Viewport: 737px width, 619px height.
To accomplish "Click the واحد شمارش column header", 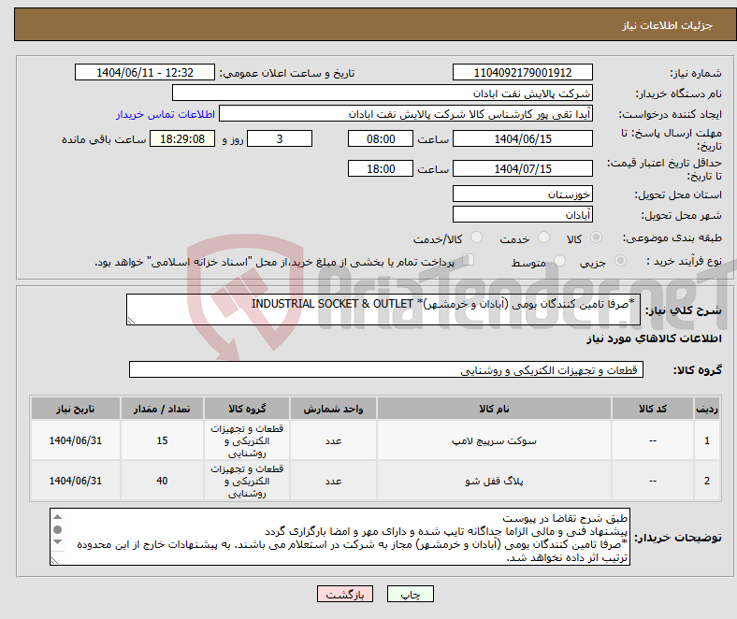I will (x=333, y=409).
